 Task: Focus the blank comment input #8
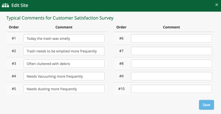(x=171, y=64)
